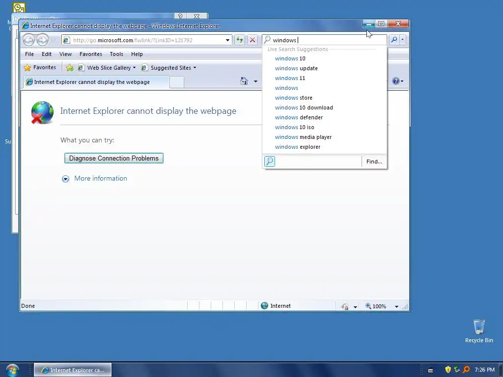Click the blue Help question mark icon

point(396,81)
